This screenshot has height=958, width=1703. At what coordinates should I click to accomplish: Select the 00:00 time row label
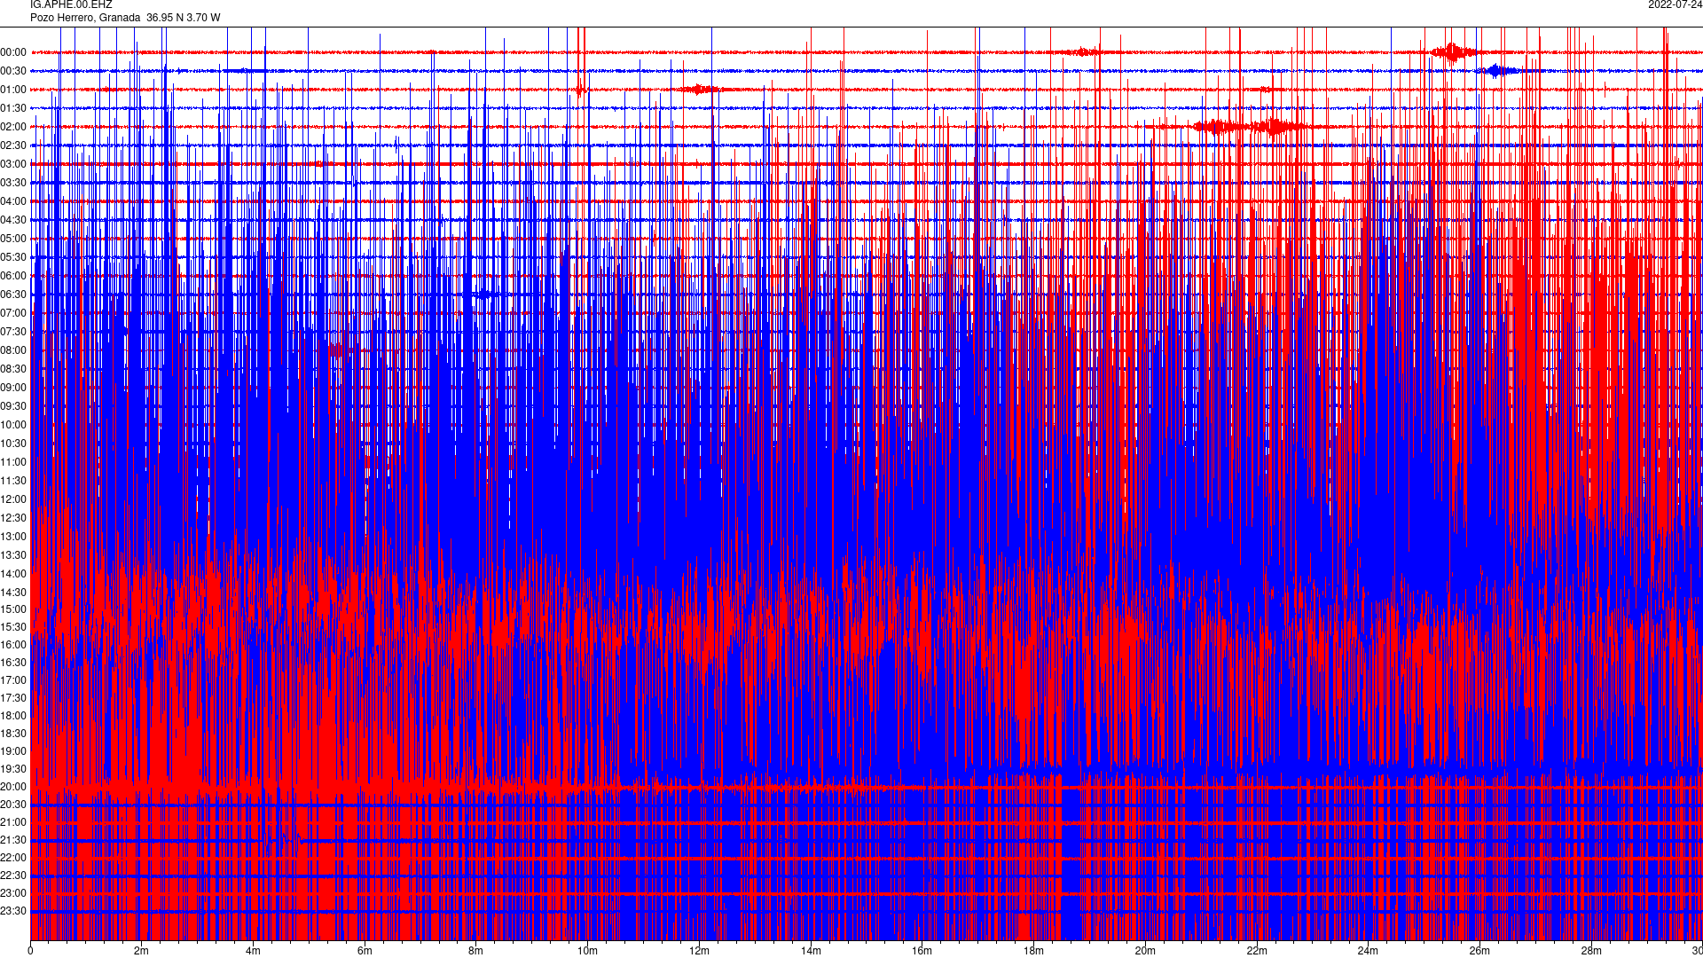(x=13, y=52)
